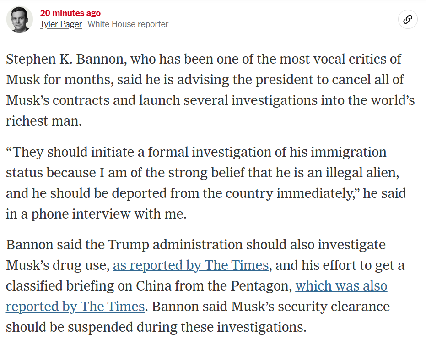Click the 'White House reporter' title text

point(128,24)
